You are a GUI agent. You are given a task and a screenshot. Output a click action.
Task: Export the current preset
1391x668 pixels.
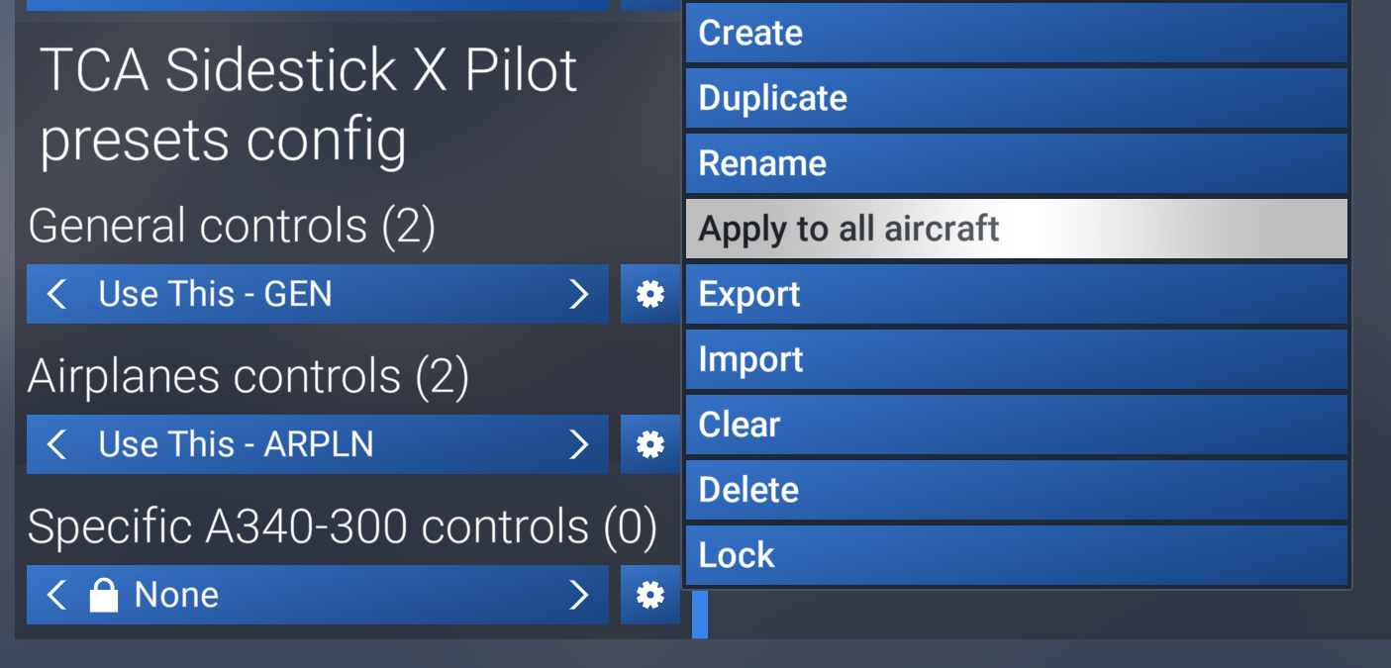(x=1016, y=294)
